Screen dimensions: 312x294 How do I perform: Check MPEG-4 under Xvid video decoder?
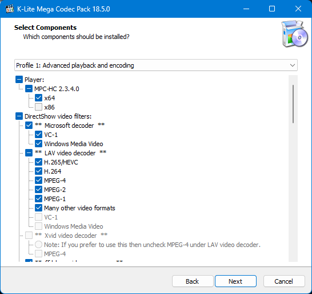[x=38, y=254]
